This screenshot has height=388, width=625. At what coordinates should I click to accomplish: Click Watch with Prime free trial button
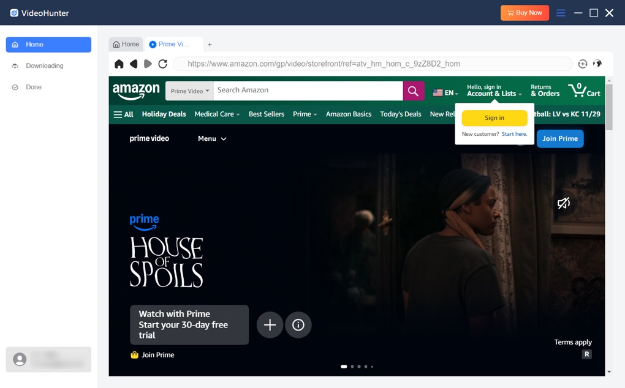pos(189,325)
